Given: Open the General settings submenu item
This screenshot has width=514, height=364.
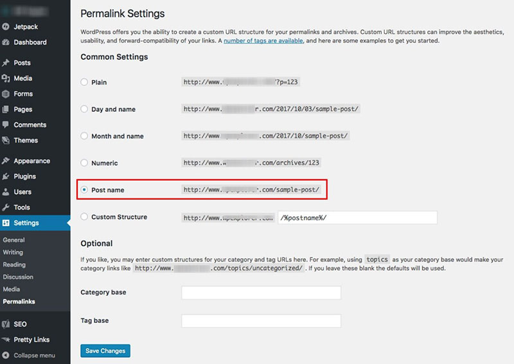Looking at the screenshot, I should 13,240.
